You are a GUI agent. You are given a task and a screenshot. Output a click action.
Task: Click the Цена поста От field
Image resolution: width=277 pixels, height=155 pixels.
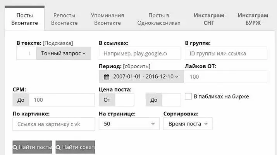pos(124,100)
